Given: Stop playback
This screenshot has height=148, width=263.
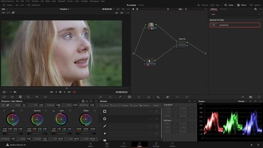Looking at the screenshot, I should pos(60,92).
